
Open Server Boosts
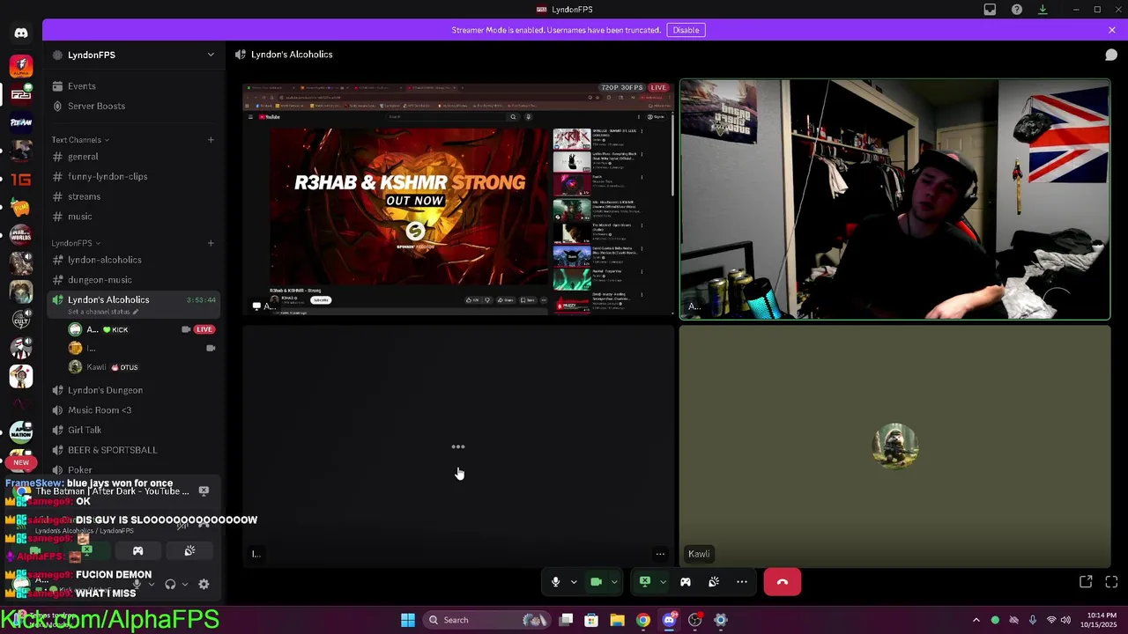click(x=134, y=106)
